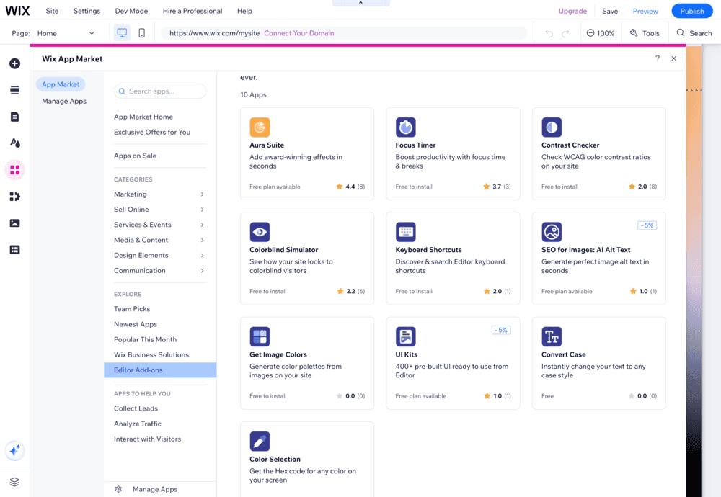The width and height of the screenshot is (721, 497).
Task: Click the Add Elements plus icon
Action: 14,63
